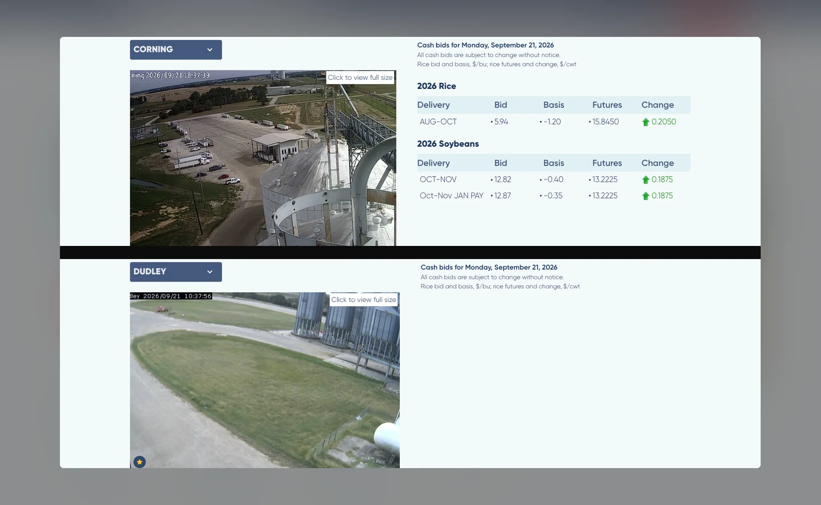Viewport: 821px width, 505px height.
Task: Click green up arrow beside 0.2050 change
Action: pyautogui.click(x=646, y=122)
